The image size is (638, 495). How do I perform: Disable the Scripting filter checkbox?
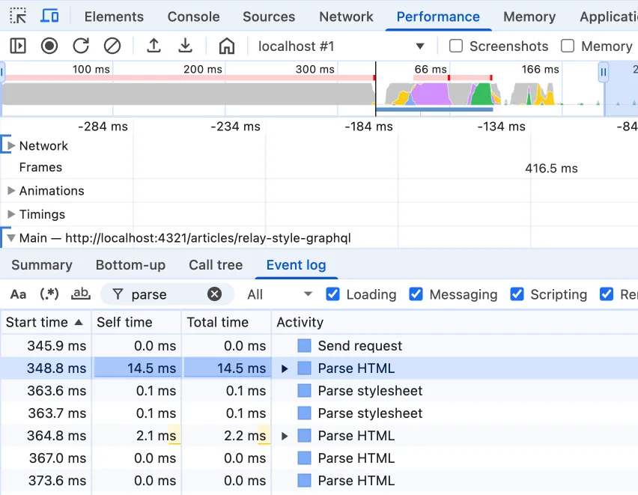click(x=517, y=294)
